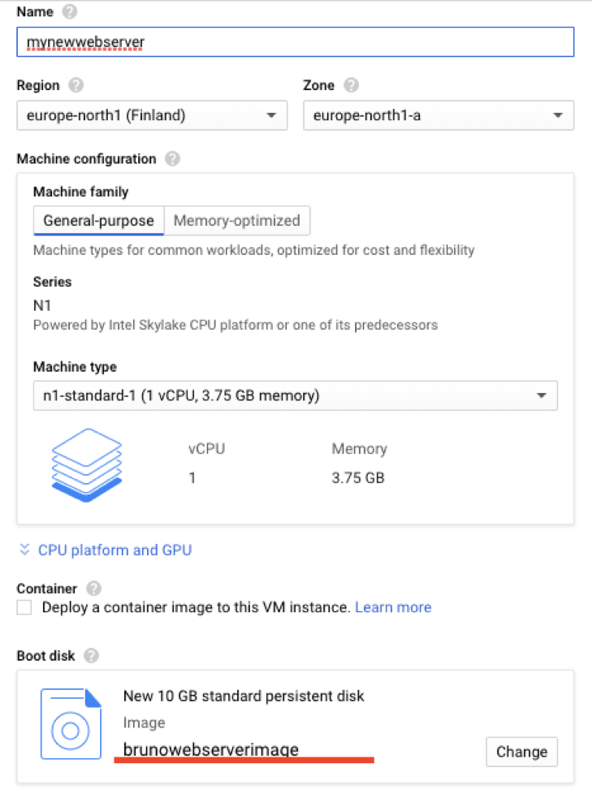
Task: Open the Machine type n1-standard-1 dropdown
Action: pyautogui.click(x=296, y=396)
